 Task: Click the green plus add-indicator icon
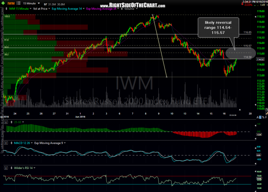coord(3,3)
